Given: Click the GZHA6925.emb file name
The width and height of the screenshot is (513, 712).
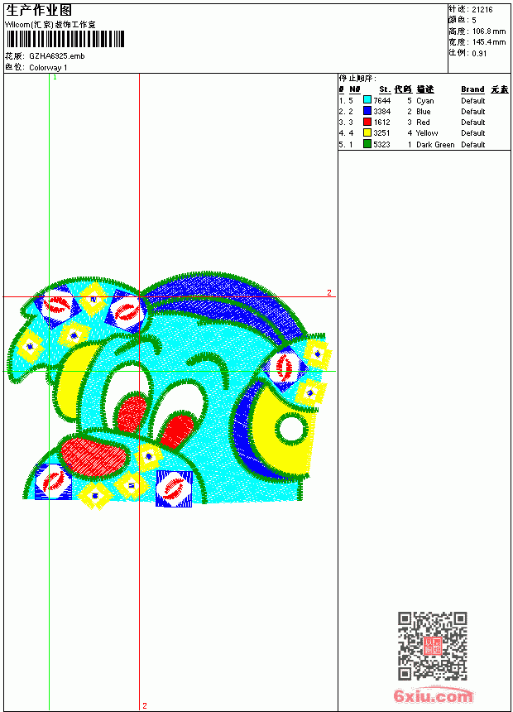Looking at the screenshot, I should (x=57, y=56).
